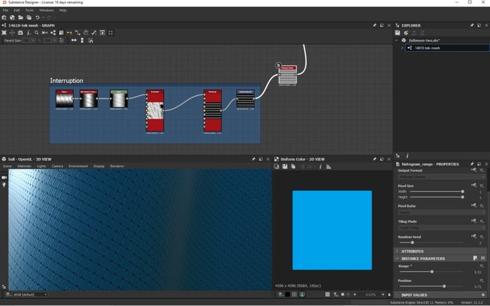Toggle the info icon in 2D view toolbar
490x306 pixels.
click(320, 167)
